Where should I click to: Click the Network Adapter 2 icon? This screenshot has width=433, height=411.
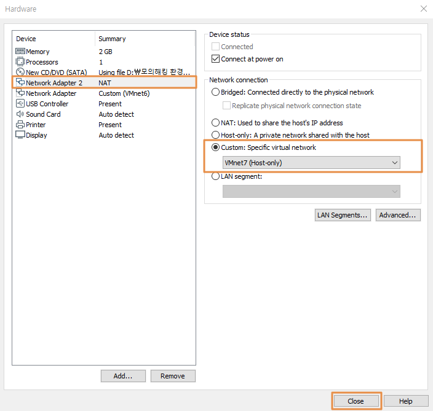20,82
